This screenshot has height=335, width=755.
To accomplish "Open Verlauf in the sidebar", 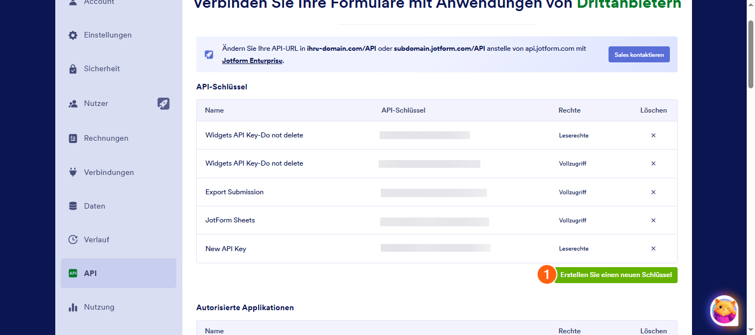I will 118,240.
